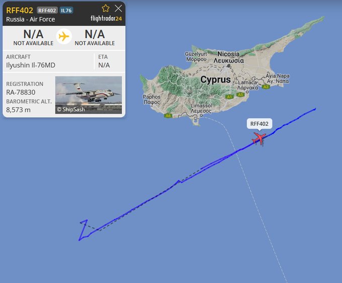This screenshot has width=342, height=283.
Task: Click the red RFF402 aircraft icon
Action: [259, 138]
